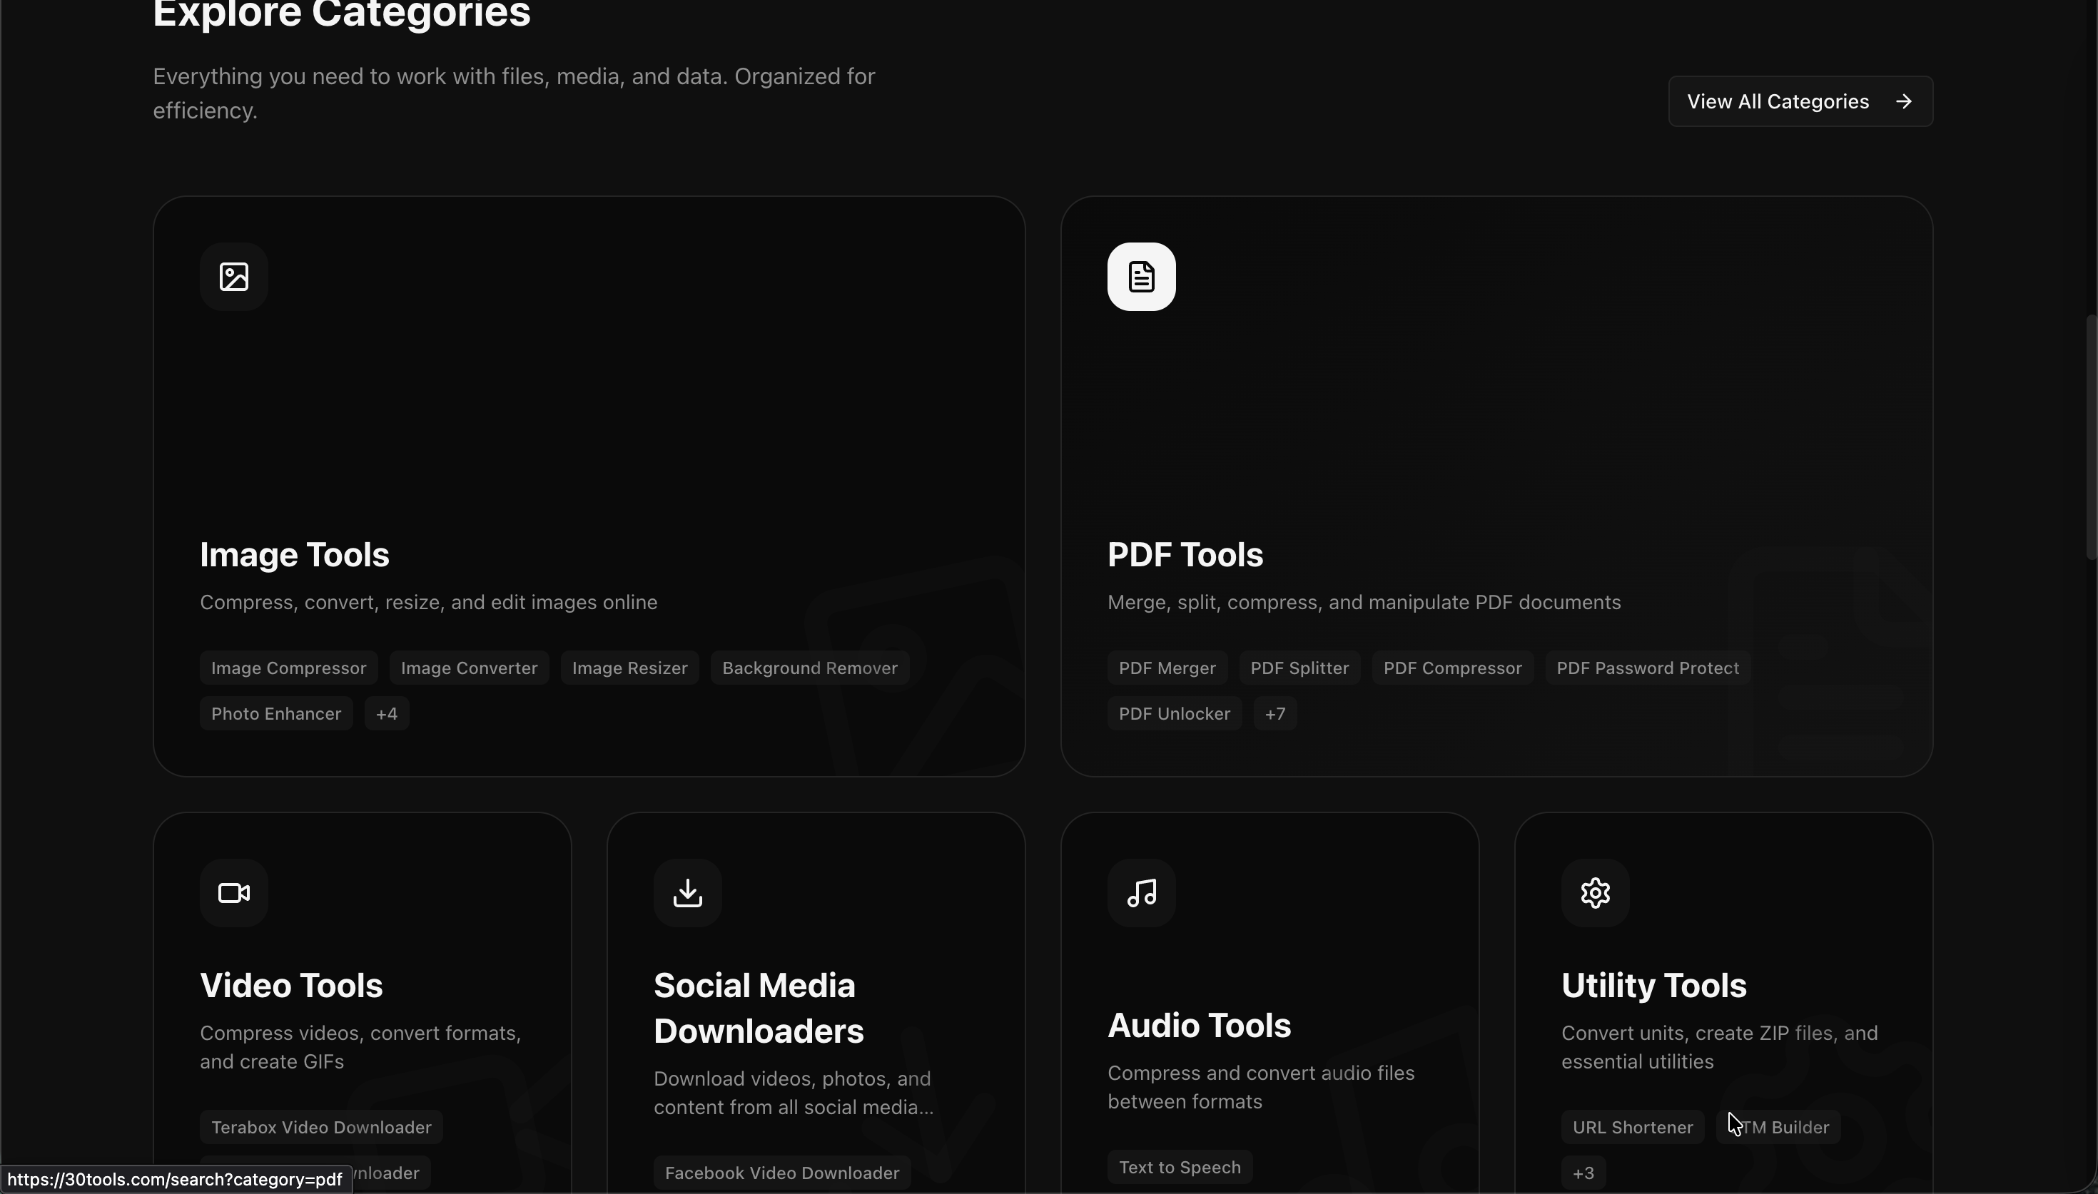Expand the +7 extra PDF tools

click(1275, 713)
